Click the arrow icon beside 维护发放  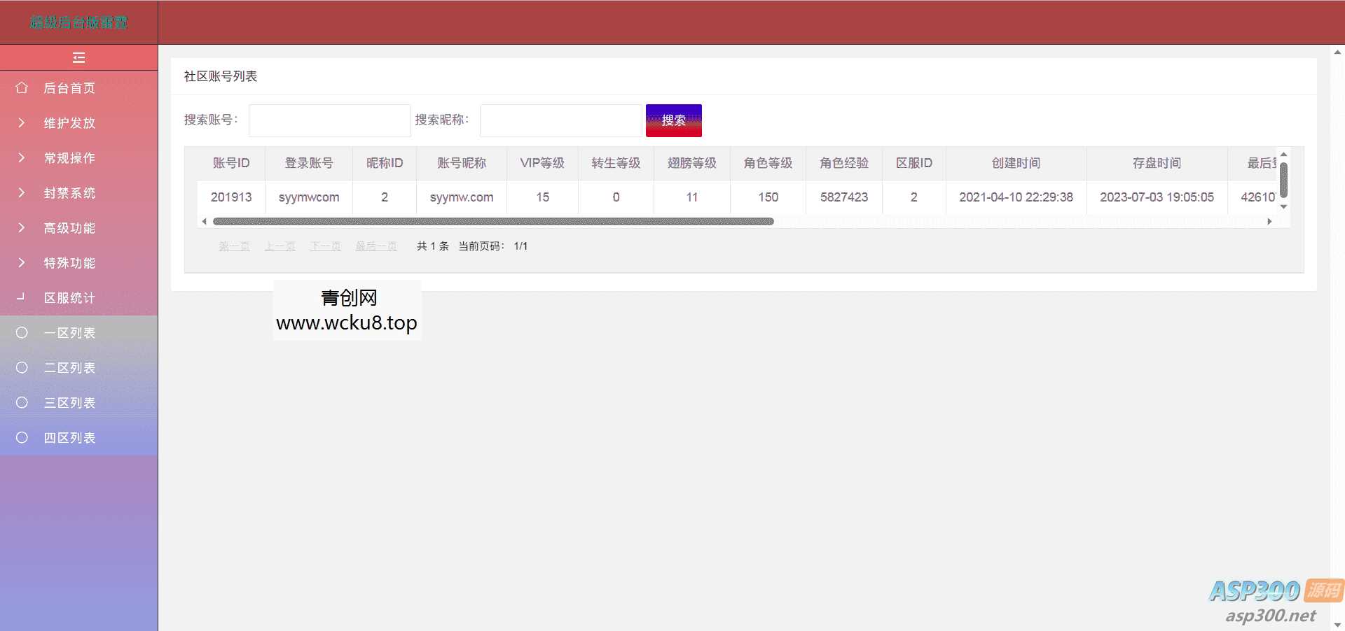(x=21, y=123)
